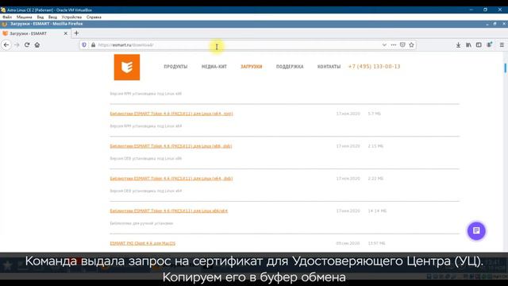Image resolution: width=508 pixels, height=286 pixels.
Task: Save page to Pocket icon
Action: tap(402, 45)
